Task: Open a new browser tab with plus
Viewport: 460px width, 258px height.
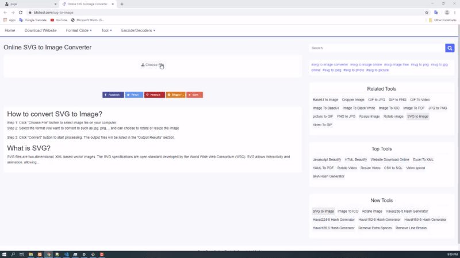Action: coord(122,4)
